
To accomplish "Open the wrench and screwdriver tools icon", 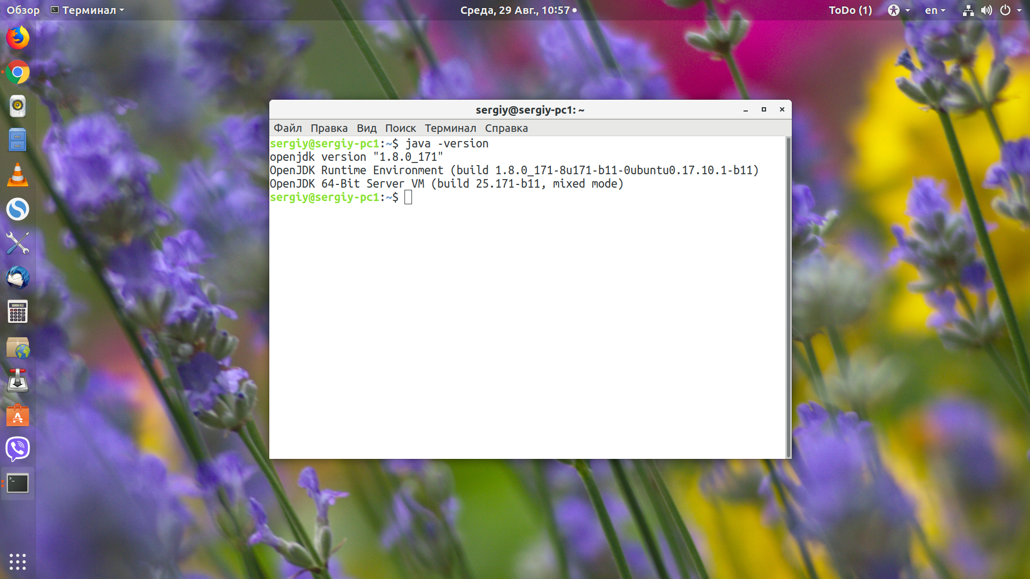I will coord(18,243).
